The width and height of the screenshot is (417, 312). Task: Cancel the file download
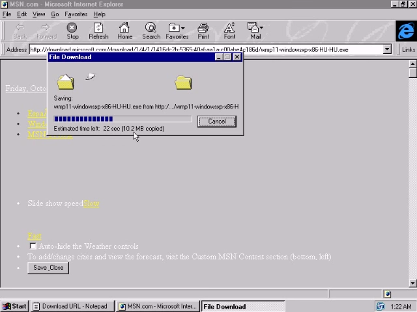(x=217, y=122)
